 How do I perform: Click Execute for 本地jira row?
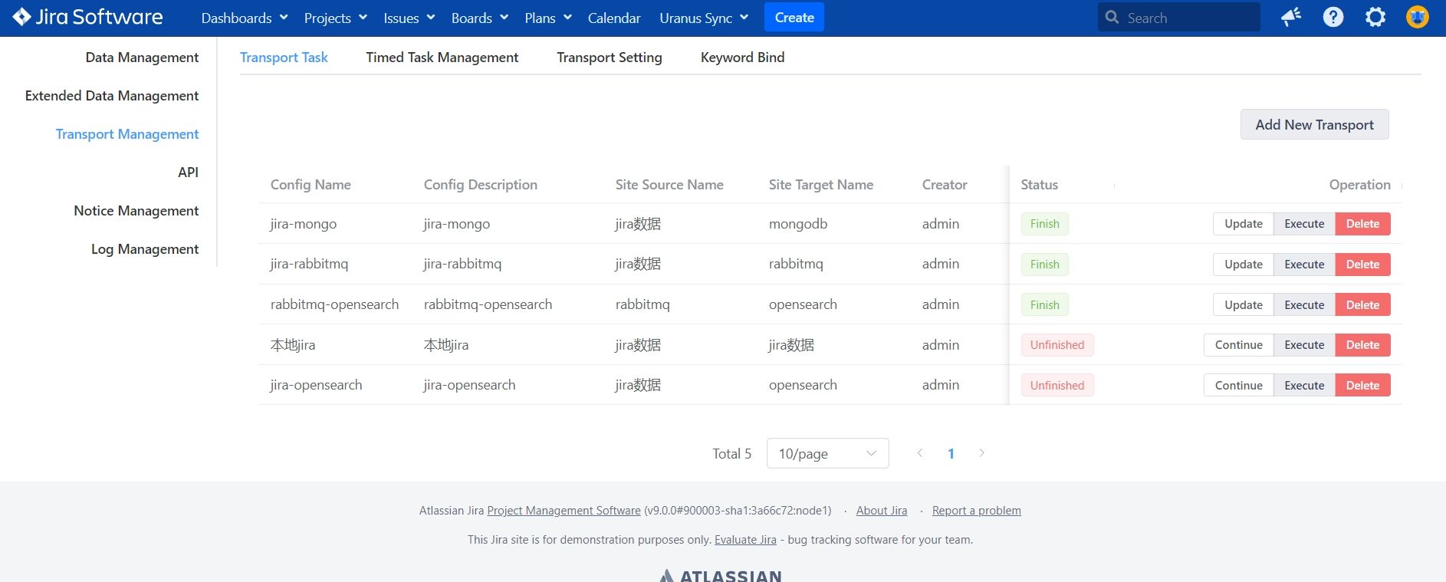pos(1304,345)
